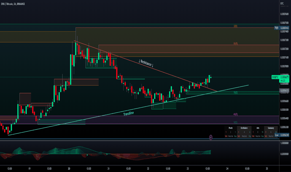Click the '22' date label on time axis
Viewport: 291px width, 172px height.
pos(148,169)
